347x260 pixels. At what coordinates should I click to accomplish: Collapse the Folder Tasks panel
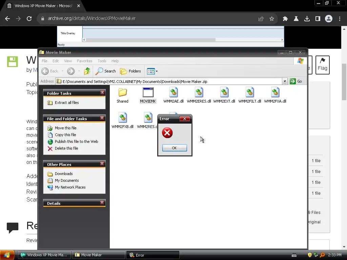102,92
